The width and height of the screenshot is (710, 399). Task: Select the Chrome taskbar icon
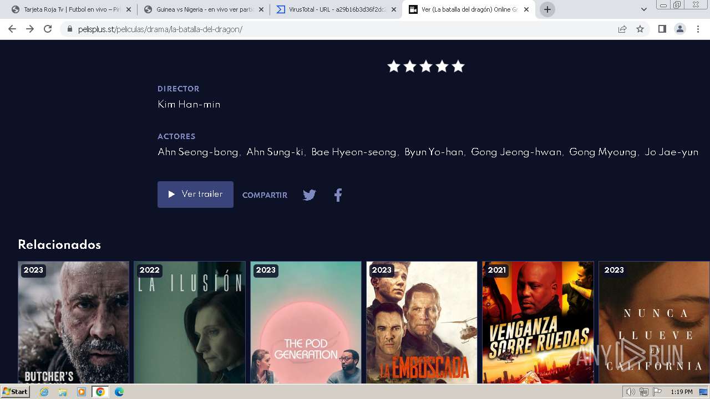[100, 392]
